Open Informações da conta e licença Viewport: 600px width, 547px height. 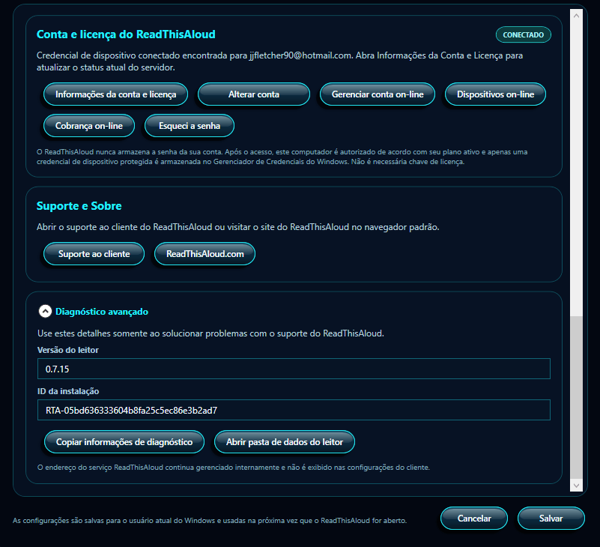point(115,94)
